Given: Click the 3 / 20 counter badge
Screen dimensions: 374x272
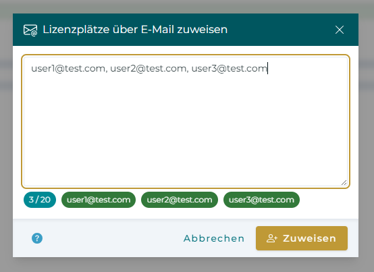Looking at the screenshot, I should [40, 200].
